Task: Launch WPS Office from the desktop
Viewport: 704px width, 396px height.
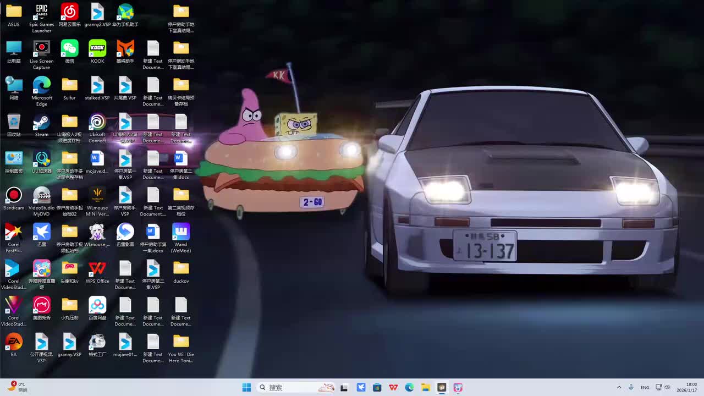Action: pyautogui.click(x=97, y=272)
